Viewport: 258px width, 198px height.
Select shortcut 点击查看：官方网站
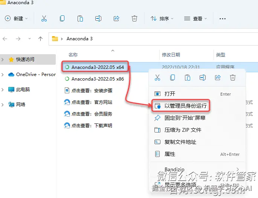pyautogui.click(x=89, y=102)
